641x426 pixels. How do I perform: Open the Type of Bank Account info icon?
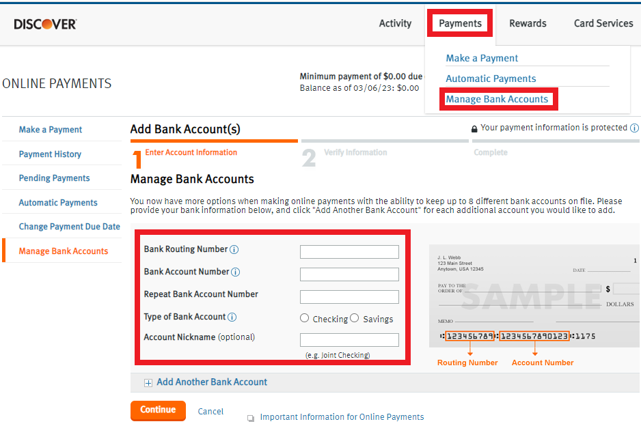[x=232, y=317]
